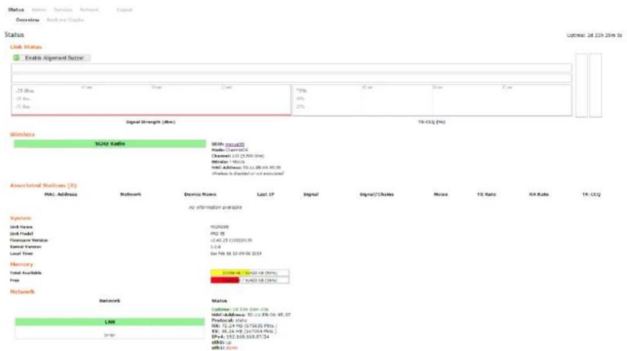Click the br-lan text under LAN

[x=110, y=335]
